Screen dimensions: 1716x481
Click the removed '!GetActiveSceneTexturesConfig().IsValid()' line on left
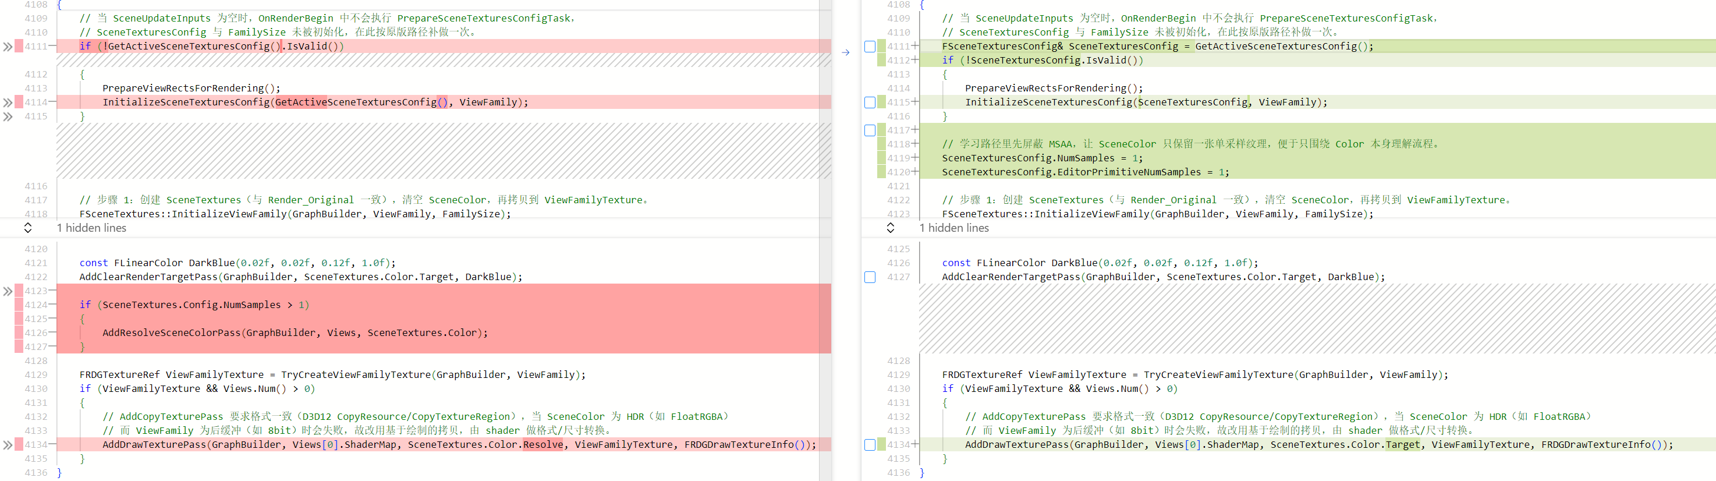[444, 46]
